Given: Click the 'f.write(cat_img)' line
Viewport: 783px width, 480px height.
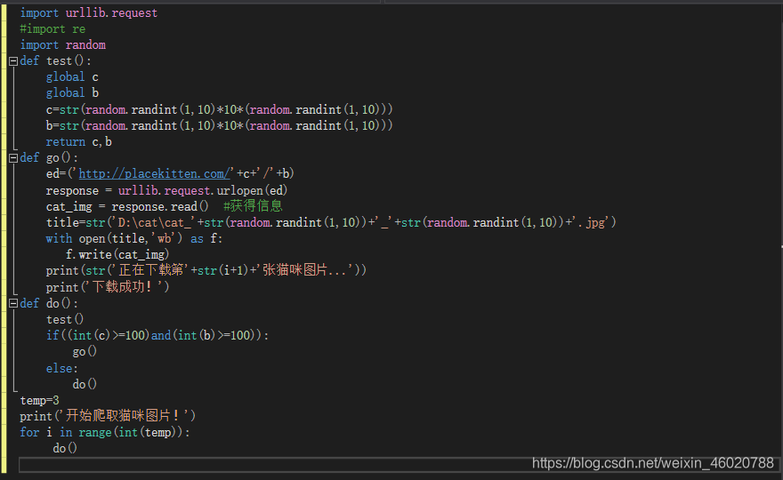Looking at the screenshot, I should [x=117, y=254].
